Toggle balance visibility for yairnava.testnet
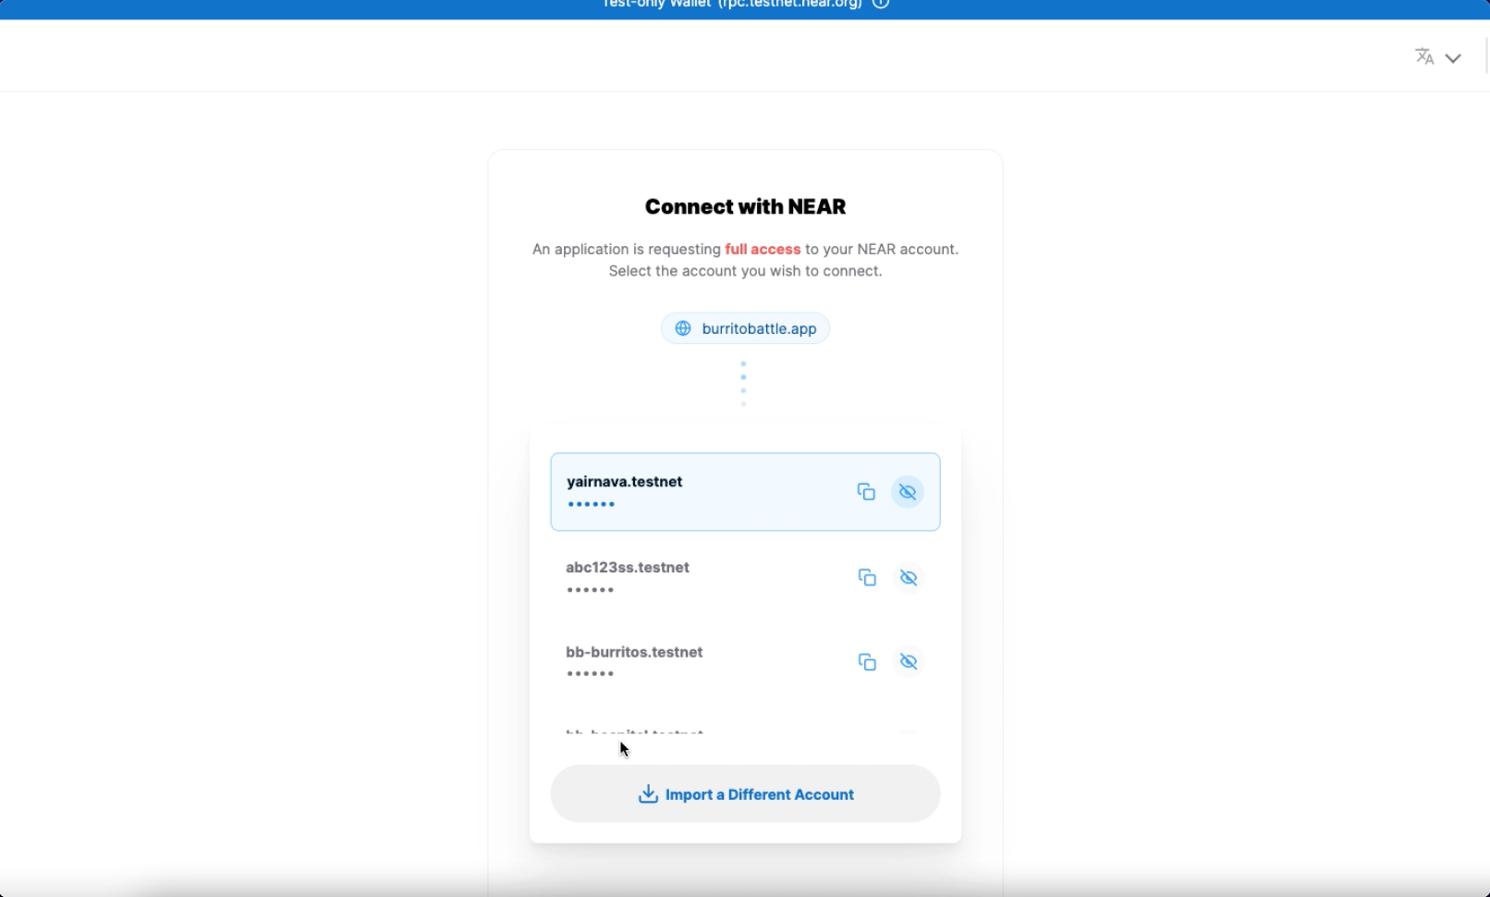This screenshot has width=1490, height=897. 908,492
